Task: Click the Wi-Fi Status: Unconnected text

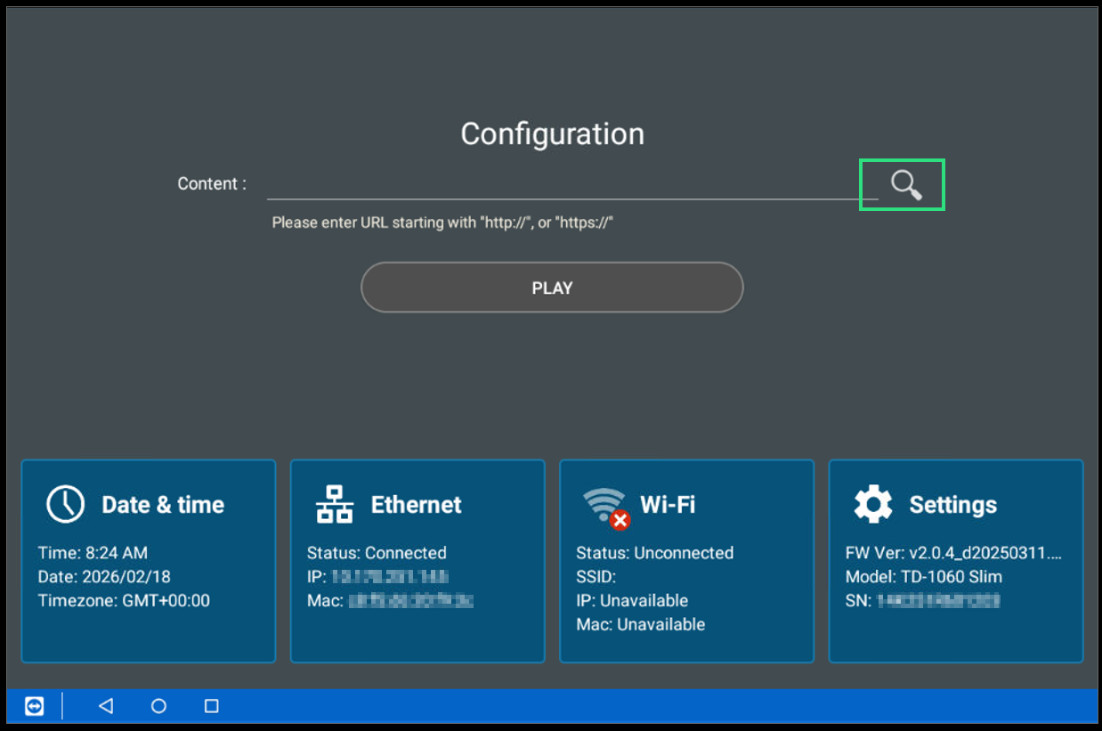Action: [654, 553]
